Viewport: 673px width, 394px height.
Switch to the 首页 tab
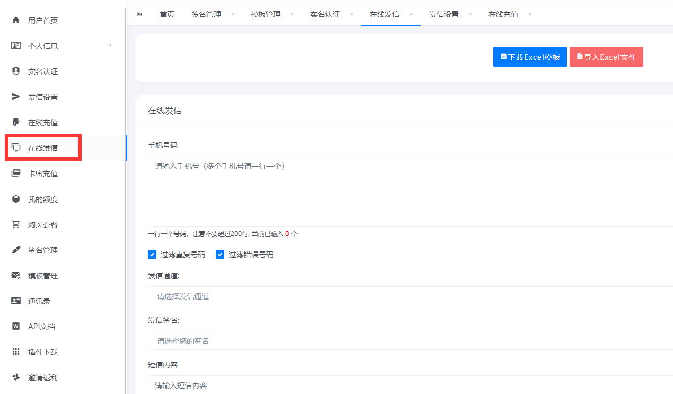click(x=167, y=14)
